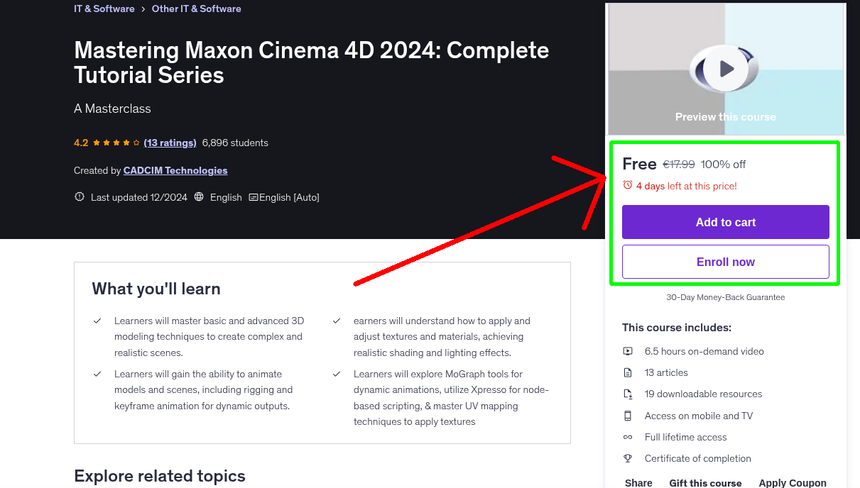Image resolution: width=860 pixels, height=488 pixels.
Task: Play the course preview video
Action: point(724,68)
